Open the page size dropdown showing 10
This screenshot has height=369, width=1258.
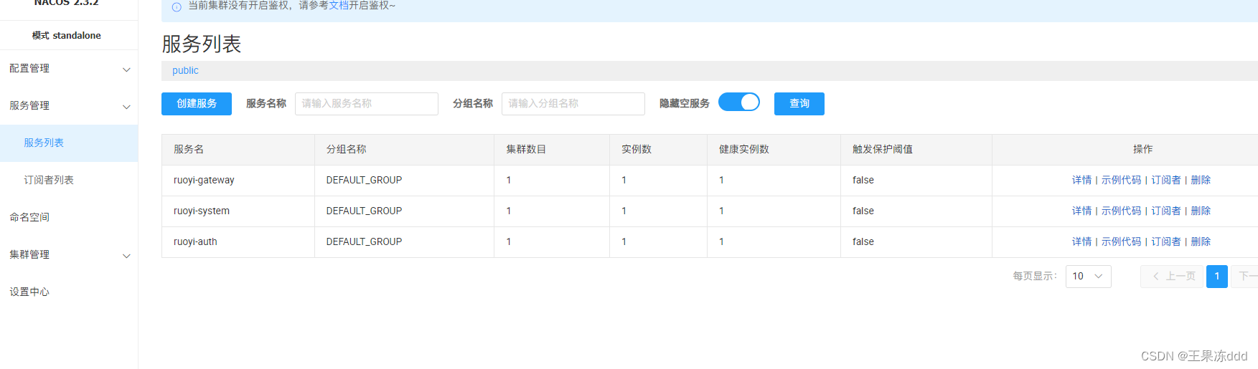click(x=1088, y=276)
